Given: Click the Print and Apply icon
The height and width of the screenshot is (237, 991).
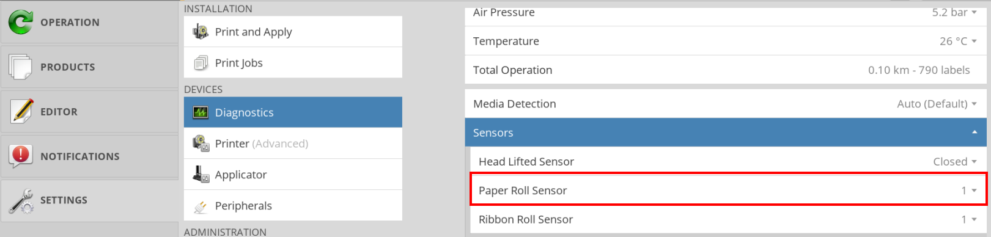Looking at the screenshot, I should 201,31.
